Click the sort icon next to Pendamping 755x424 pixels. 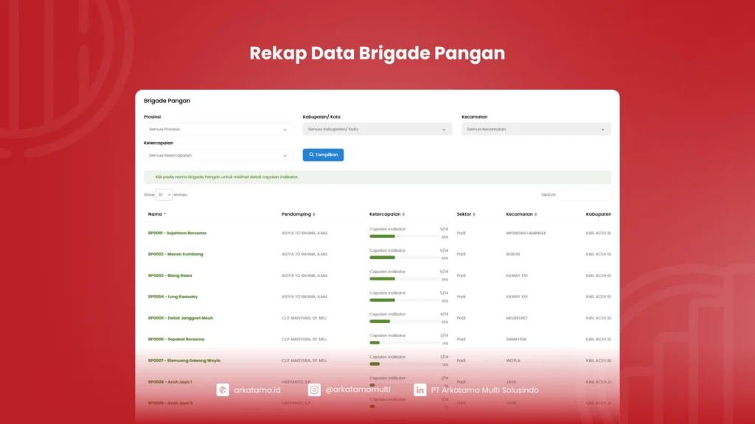314,214
